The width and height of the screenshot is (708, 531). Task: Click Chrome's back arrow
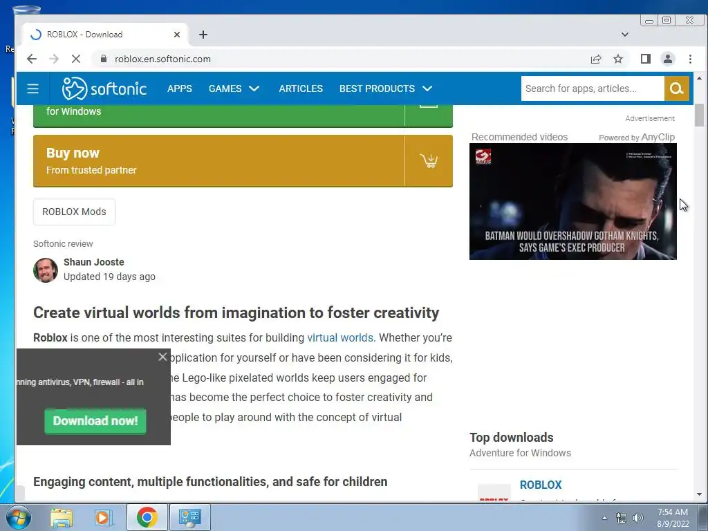point(32,59)
